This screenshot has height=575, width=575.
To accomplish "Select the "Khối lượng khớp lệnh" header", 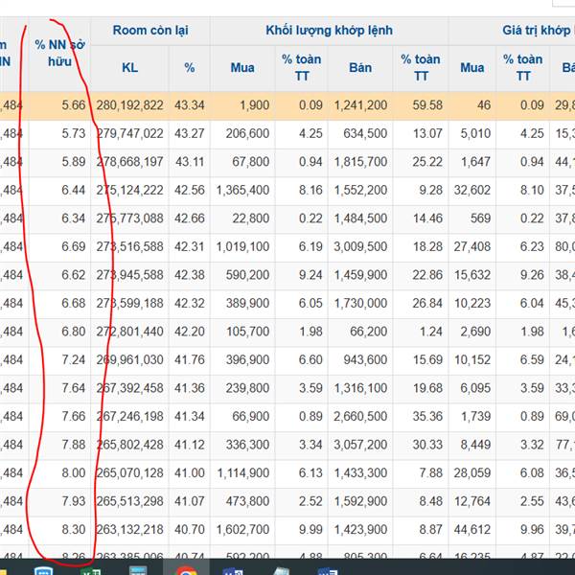I will point(333,31).
